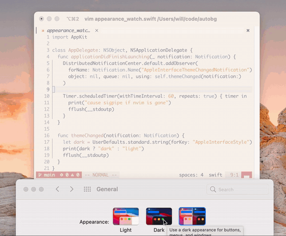Click line number 9 in gutter
The image size is (286, 236).
click(48, 89)
